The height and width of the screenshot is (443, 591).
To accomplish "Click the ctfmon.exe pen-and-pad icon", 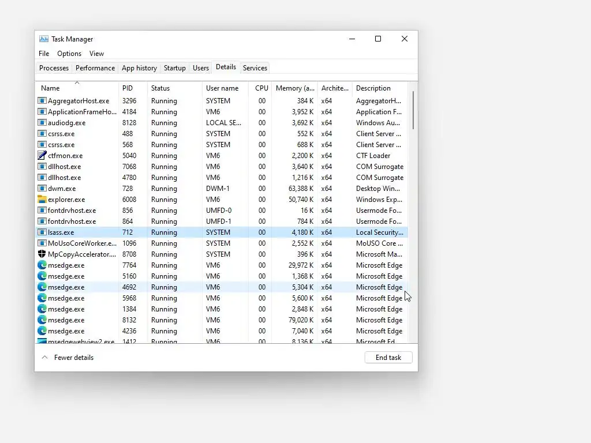I will pos(42,155).
